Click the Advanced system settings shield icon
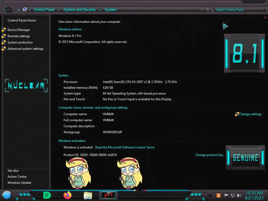The image size is (268, 201). click(x=4, y=49)
